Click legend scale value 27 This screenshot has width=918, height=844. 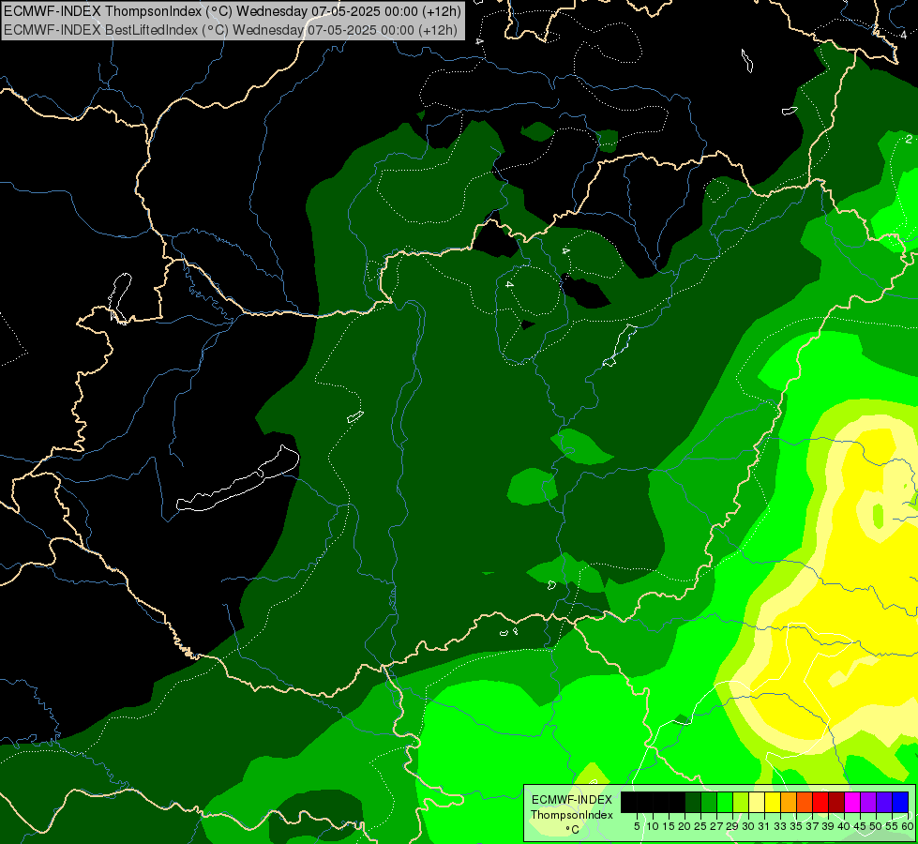tap(717, 826)
